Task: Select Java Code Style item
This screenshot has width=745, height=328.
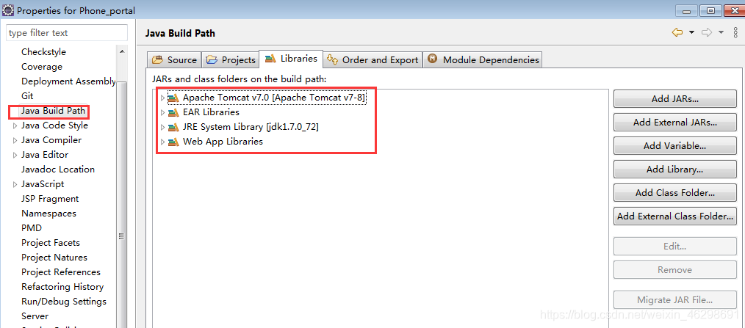Action: coord(54,125)
